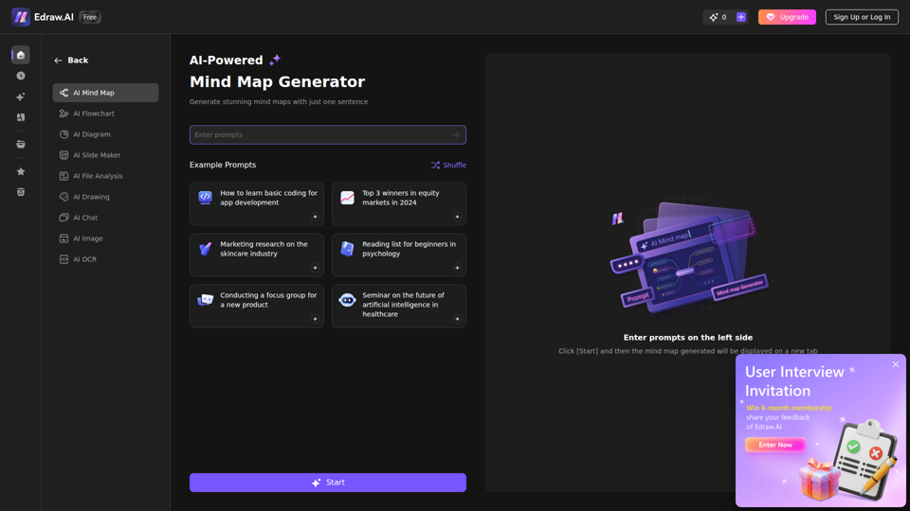Screen dimensions: 910x511
Task: Click sparkle icon on psychology reading card
Action: click(x=457, y=268)
